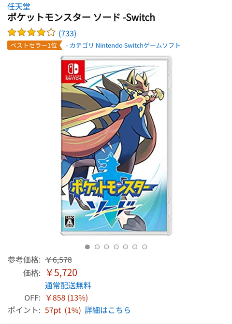Select the fifth image carousel dot
232x324 pixels.
point(126,247)
